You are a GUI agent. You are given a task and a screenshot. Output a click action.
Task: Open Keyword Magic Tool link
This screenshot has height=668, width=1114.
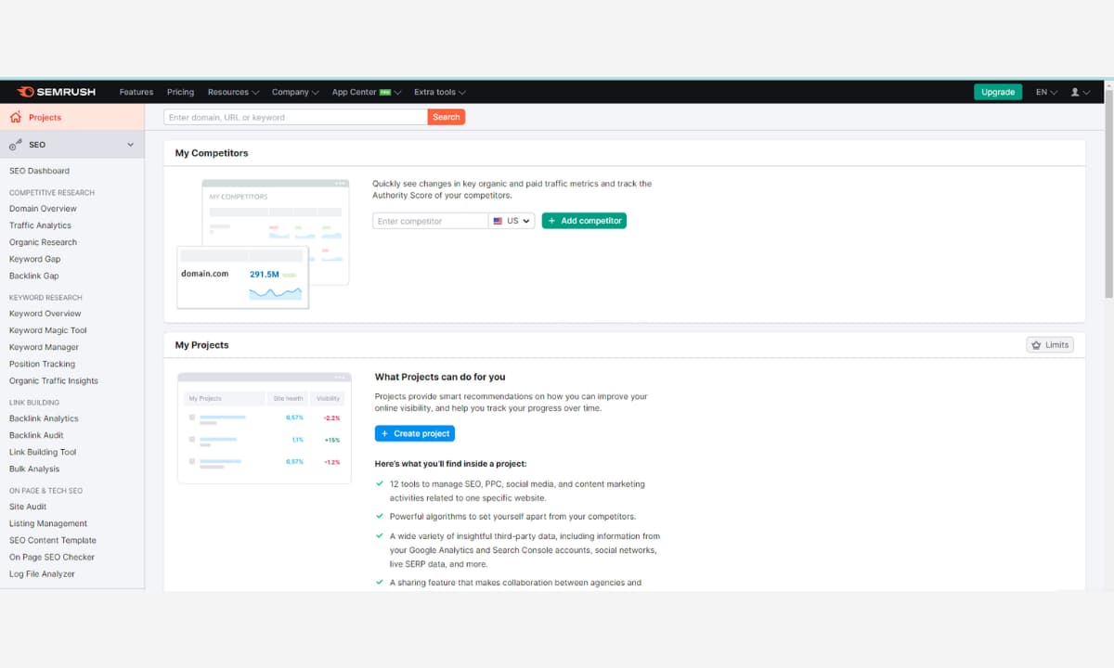click(47, 330)
